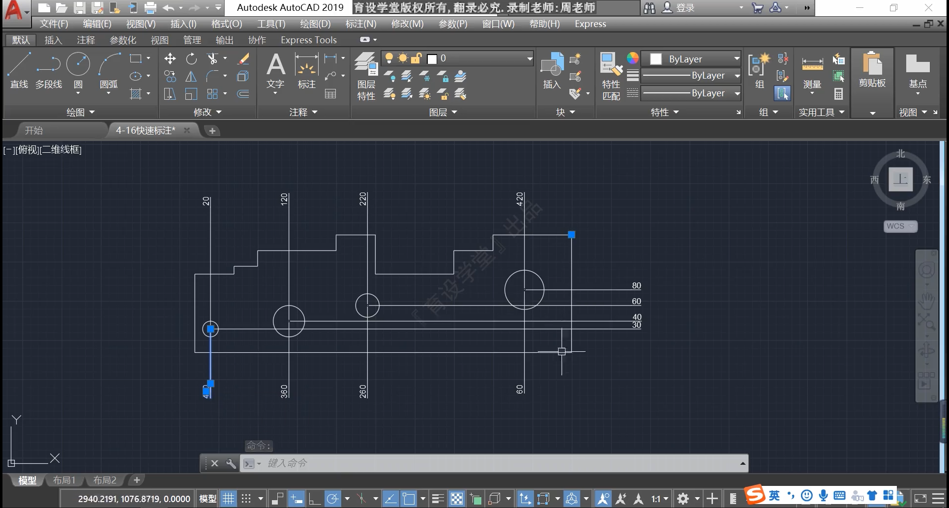The width and height of the screenshot is (949, 508).
Task: Click the WCS coordinate system button
Action: (x=900, y=226)
